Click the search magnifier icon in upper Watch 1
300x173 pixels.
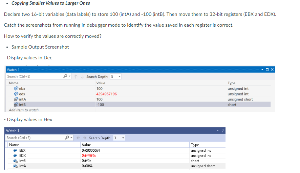[65, 76]
